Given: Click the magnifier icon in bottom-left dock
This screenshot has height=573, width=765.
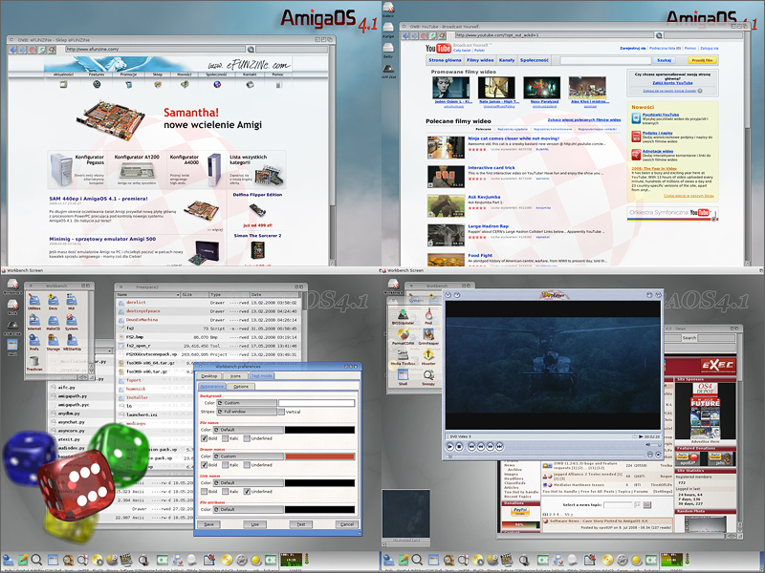Looking at the screenshot, I should tap(36, 560).
